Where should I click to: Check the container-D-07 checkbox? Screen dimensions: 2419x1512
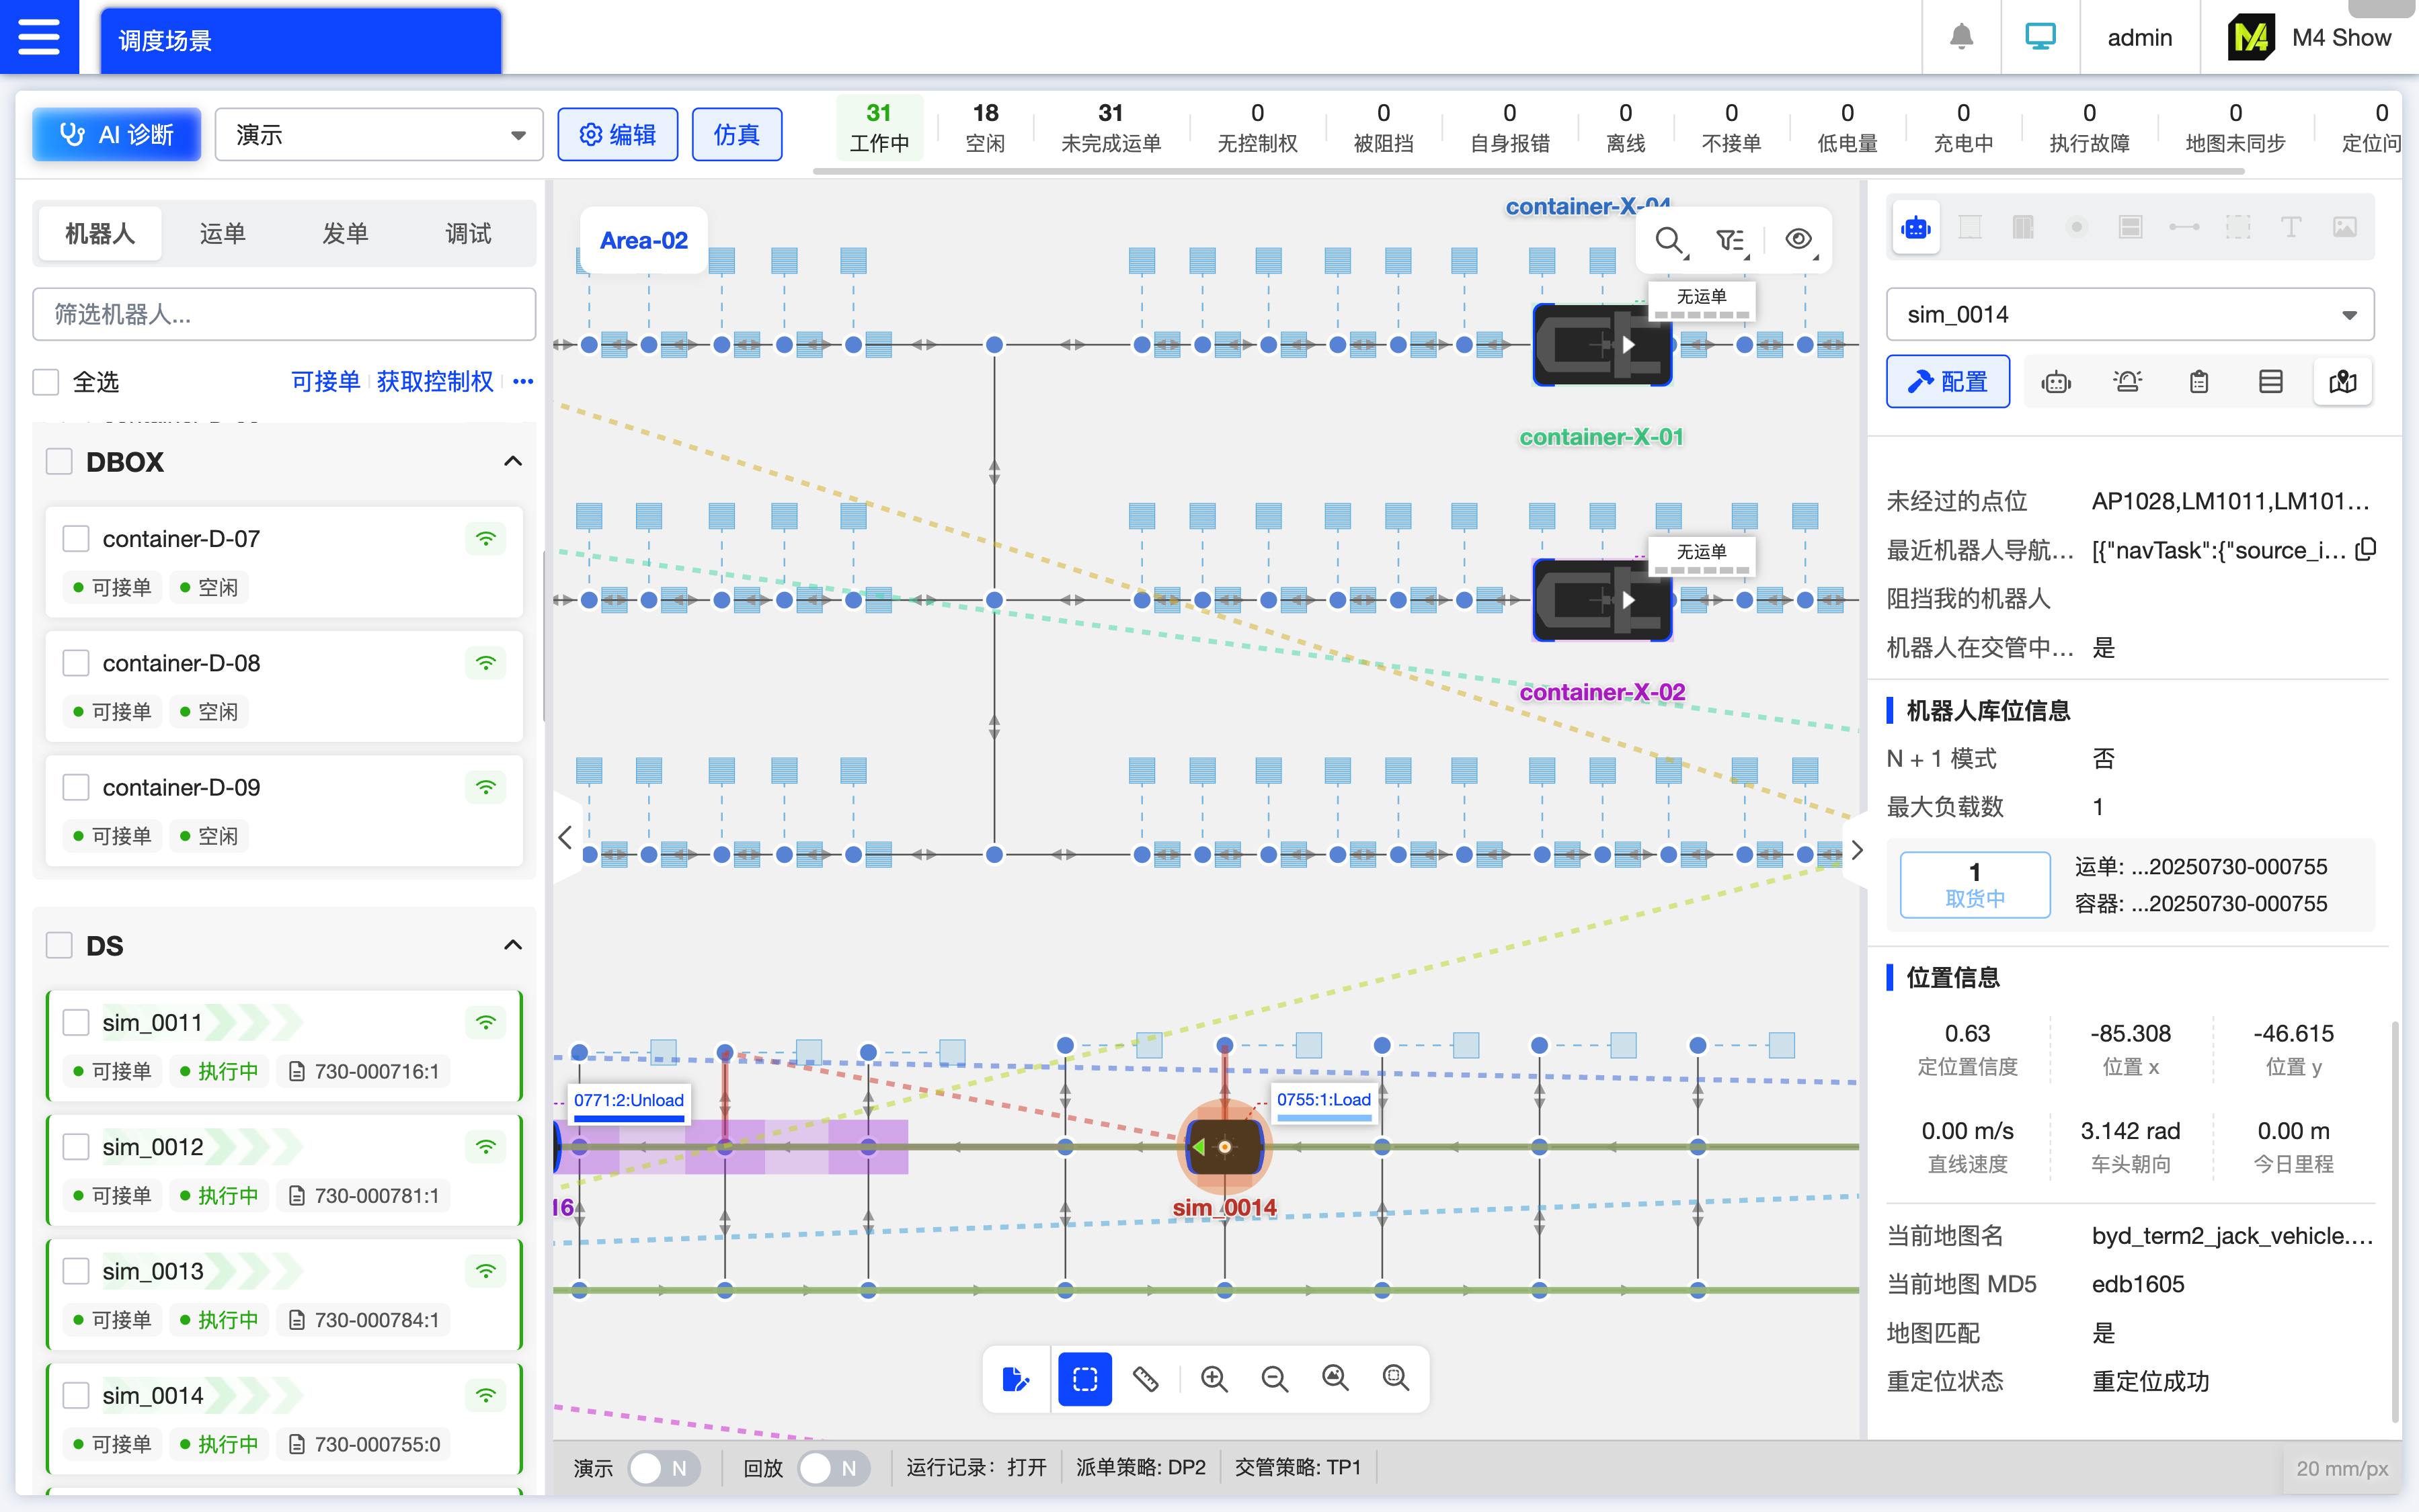click(x=76, y=539)
